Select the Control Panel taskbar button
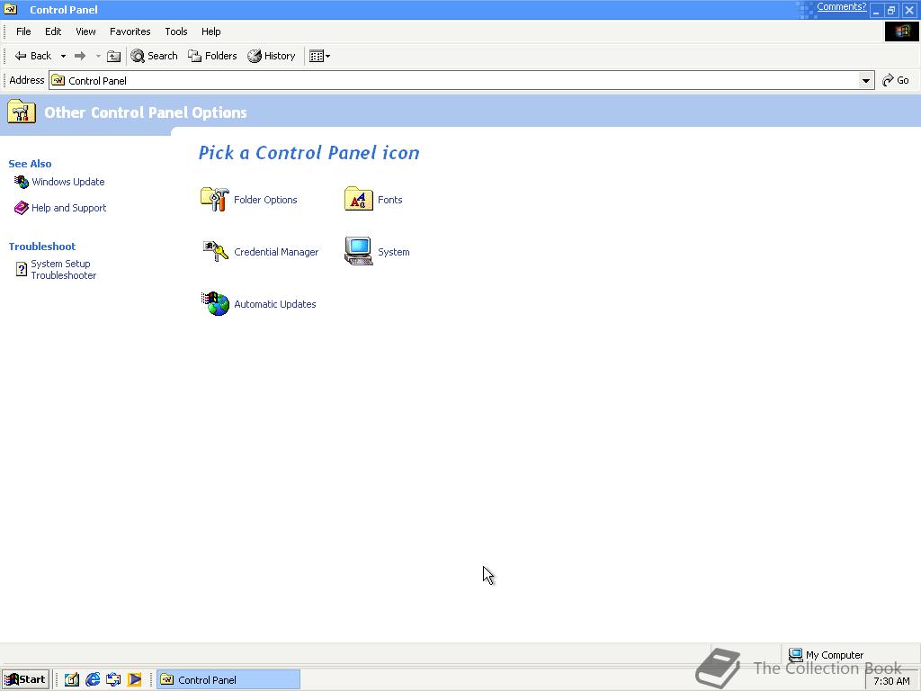Viewport: 921px width, 691px height. click(x=228, y=680)
